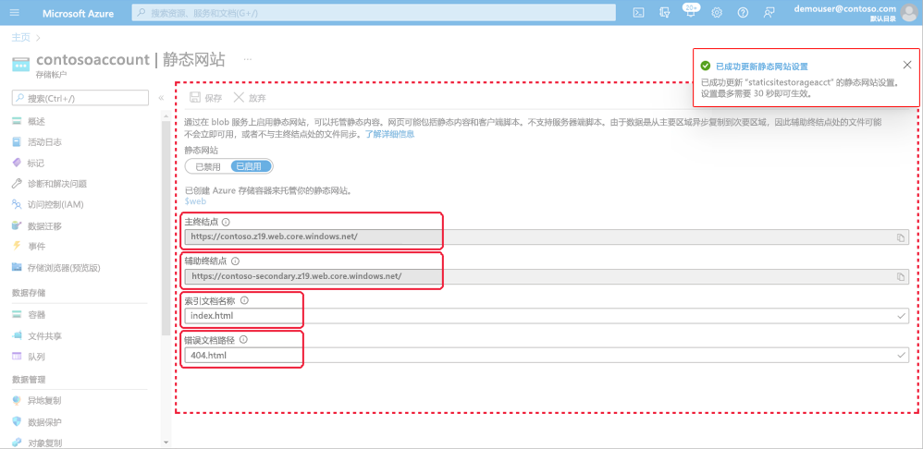This screenshot has width=923, height=449.
Task: Click info icon next to 辅助终结点
Action: click(235, 261)
